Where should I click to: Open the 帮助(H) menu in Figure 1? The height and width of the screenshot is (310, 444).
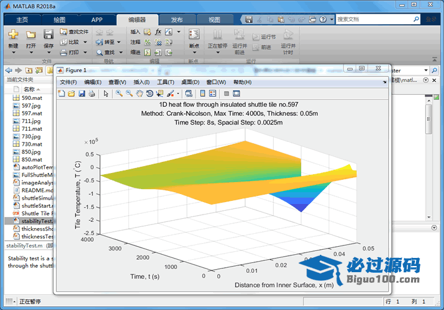click(x=242, y=82)
